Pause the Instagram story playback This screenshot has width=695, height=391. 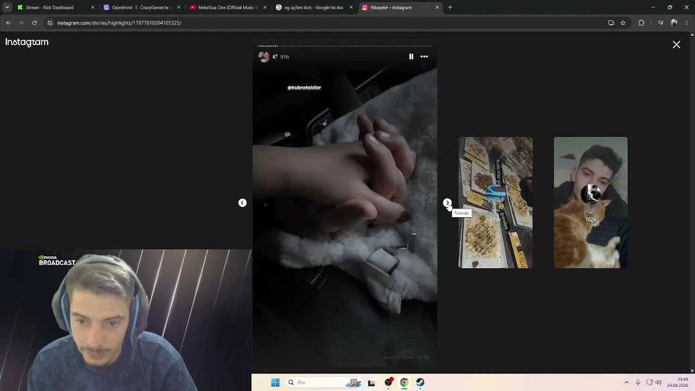coord(411,56)
